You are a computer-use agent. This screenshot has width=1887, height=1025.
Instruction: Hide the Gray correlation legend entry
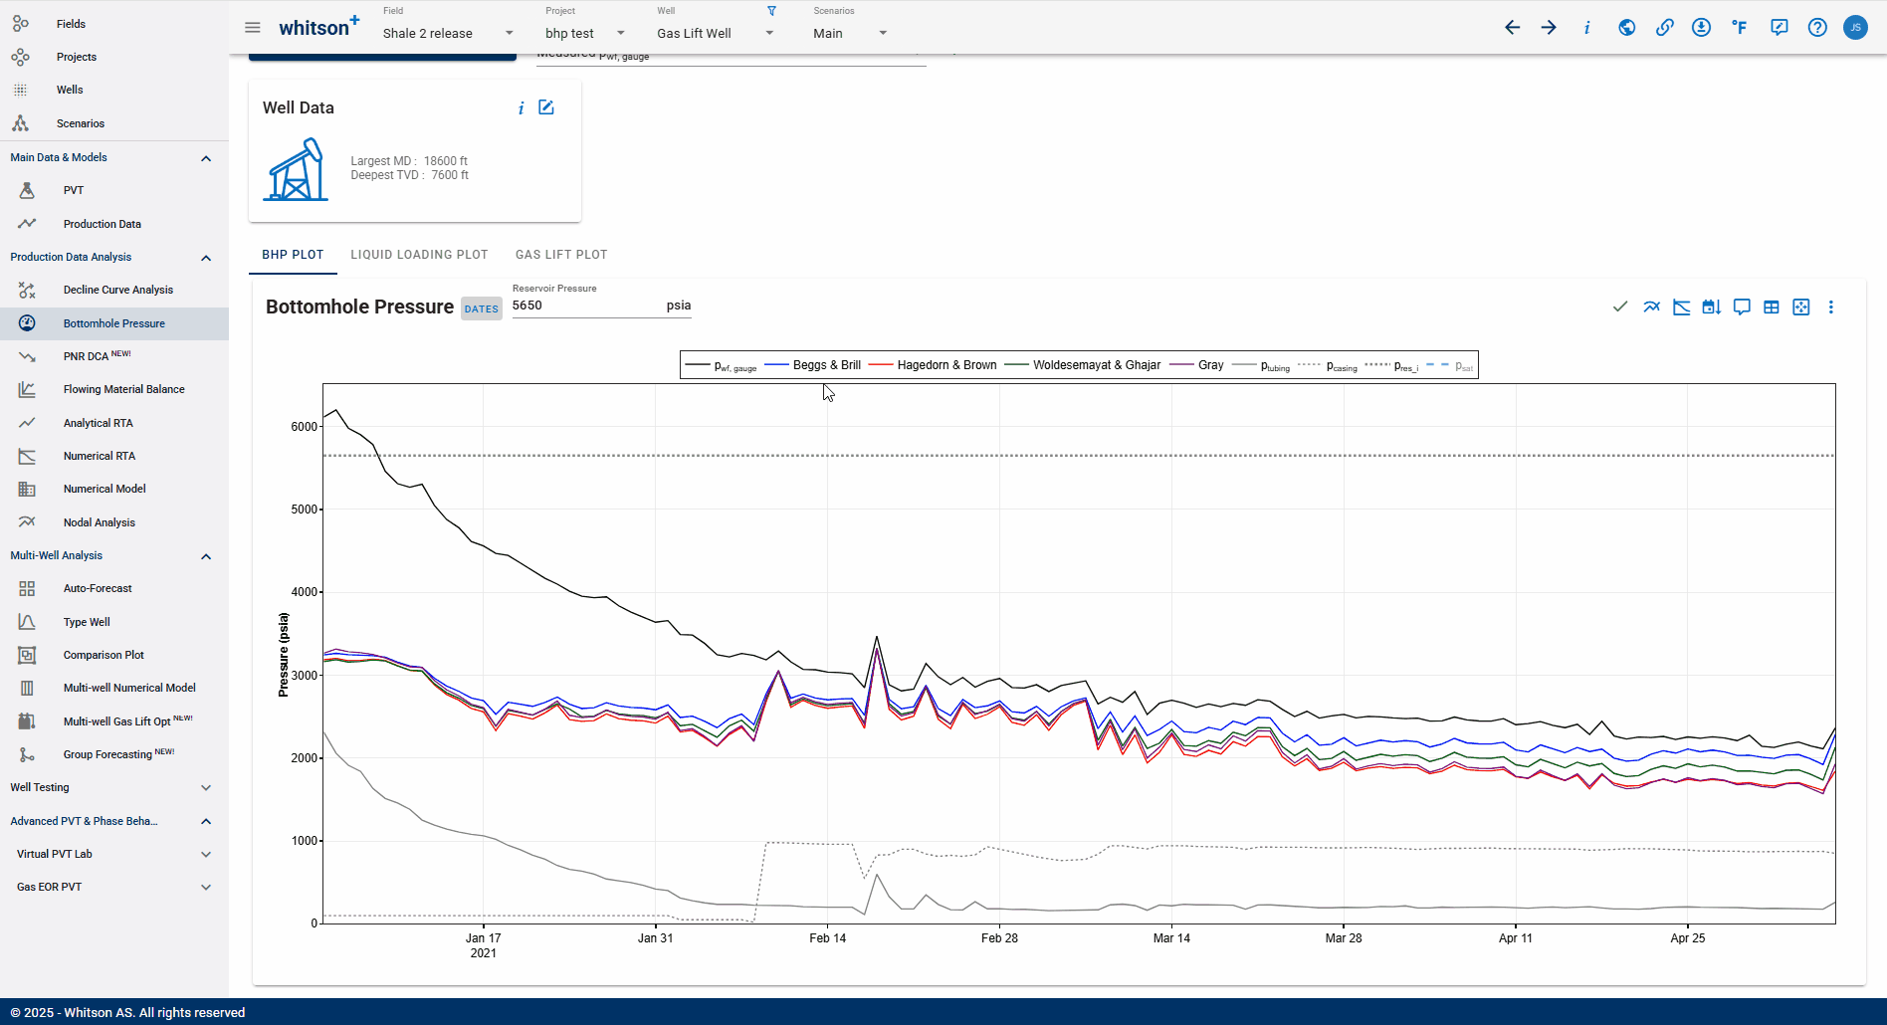pos(1210,365)
